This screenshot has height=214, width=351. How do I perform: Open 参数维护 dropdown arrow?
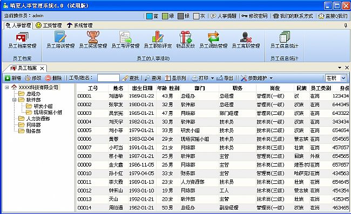(271, 78)
